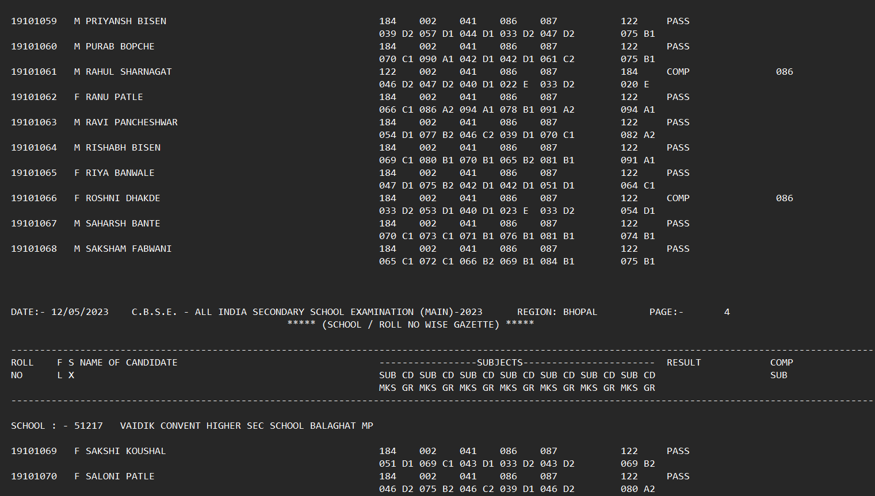
Task: Click candidate name RIYA BANWALE
Action: coord(120,173)
